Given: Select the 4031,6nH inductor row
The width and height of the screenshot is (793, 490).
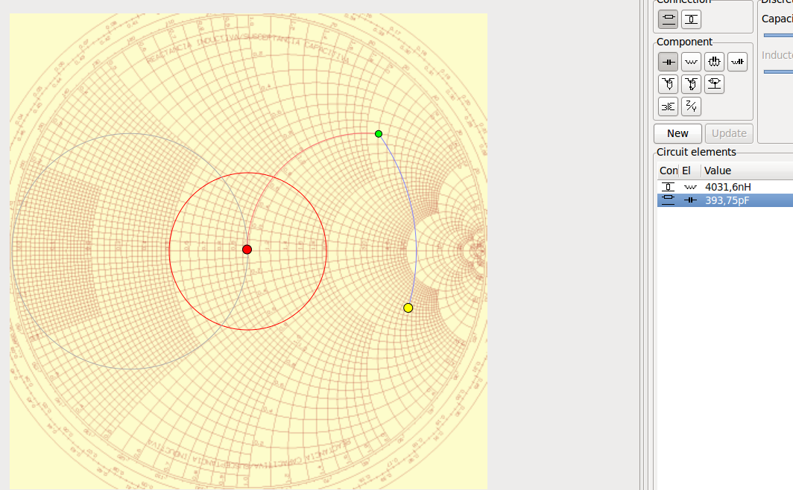Looking at the screenshot, I should click(727, 187).
